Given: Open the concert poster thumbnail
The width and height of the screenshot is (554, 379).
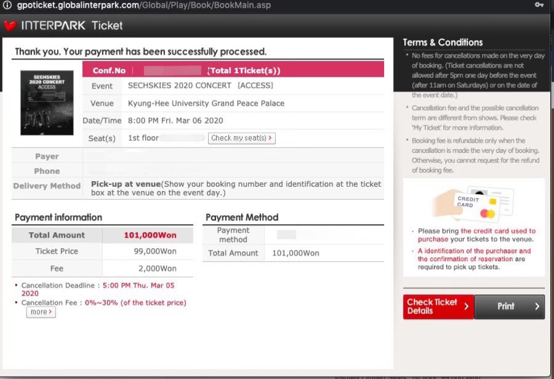Looking at the screenshot, I should [x=47, y=103].
